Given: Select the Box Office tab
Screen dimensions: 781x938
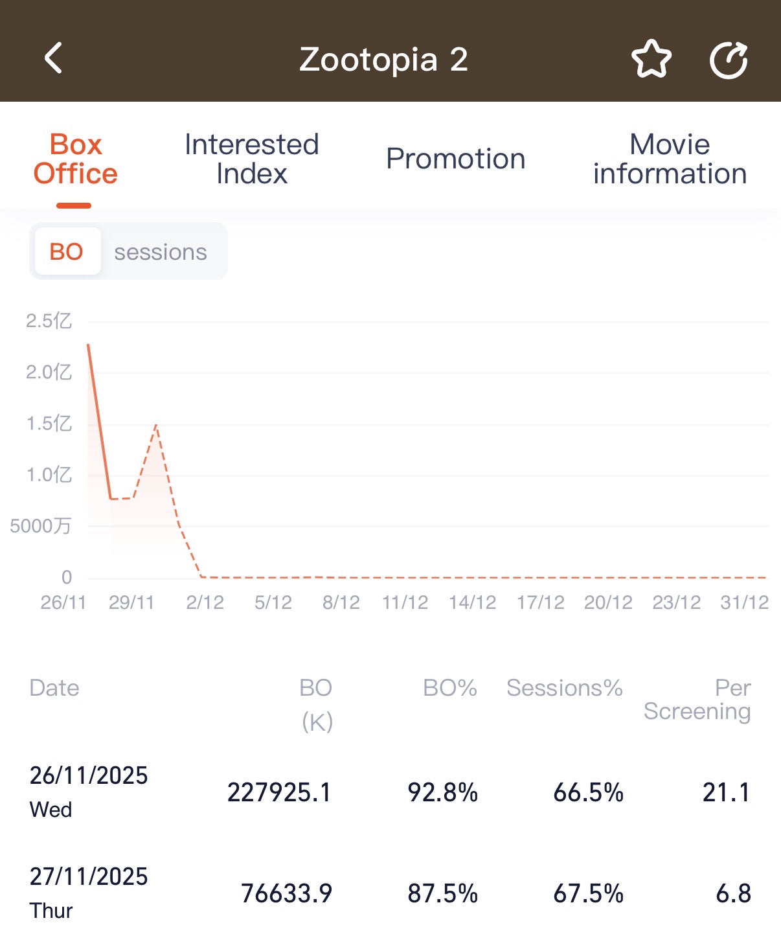Looking at the screenshot, I should 75,159.
